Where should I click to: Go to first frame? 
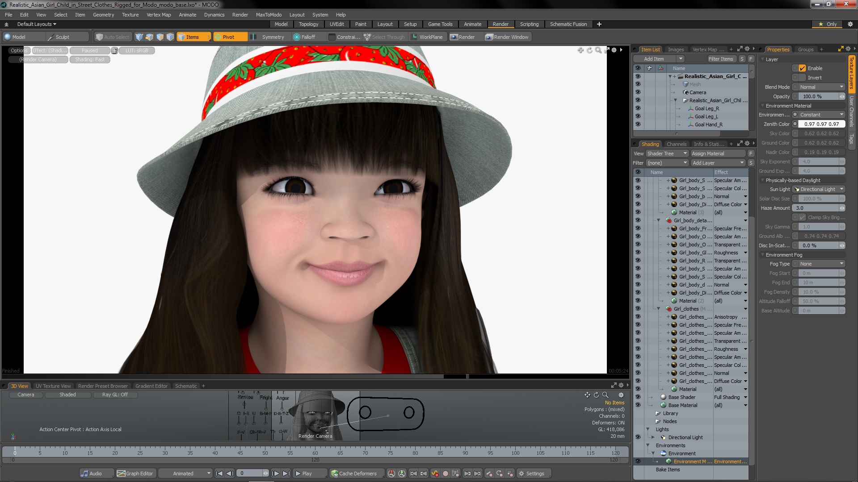click(x=219, y=474)
